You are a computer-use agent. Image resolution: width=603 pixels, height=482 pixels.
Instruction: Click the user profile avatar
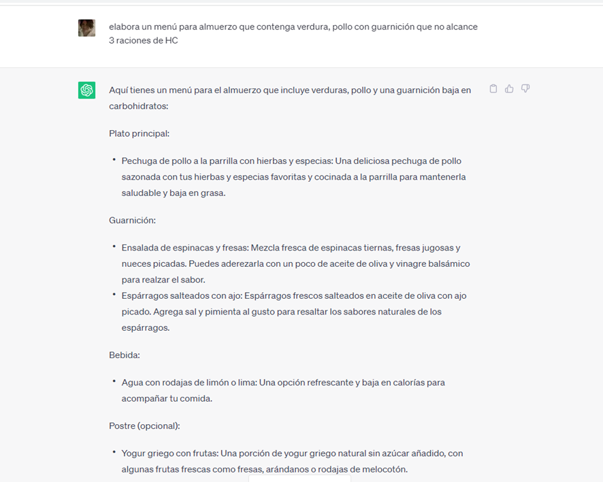point(86,28)
